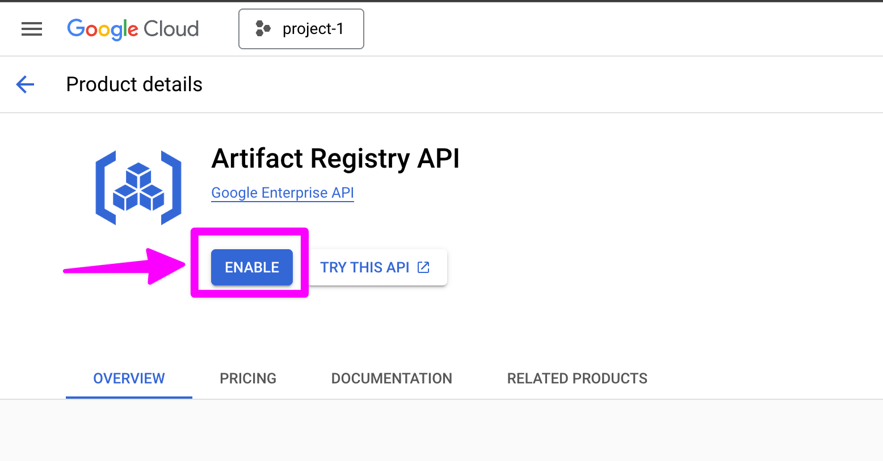Go back using the blue arrow
This screenshot has height=461, width=883.
coord(25,84)
